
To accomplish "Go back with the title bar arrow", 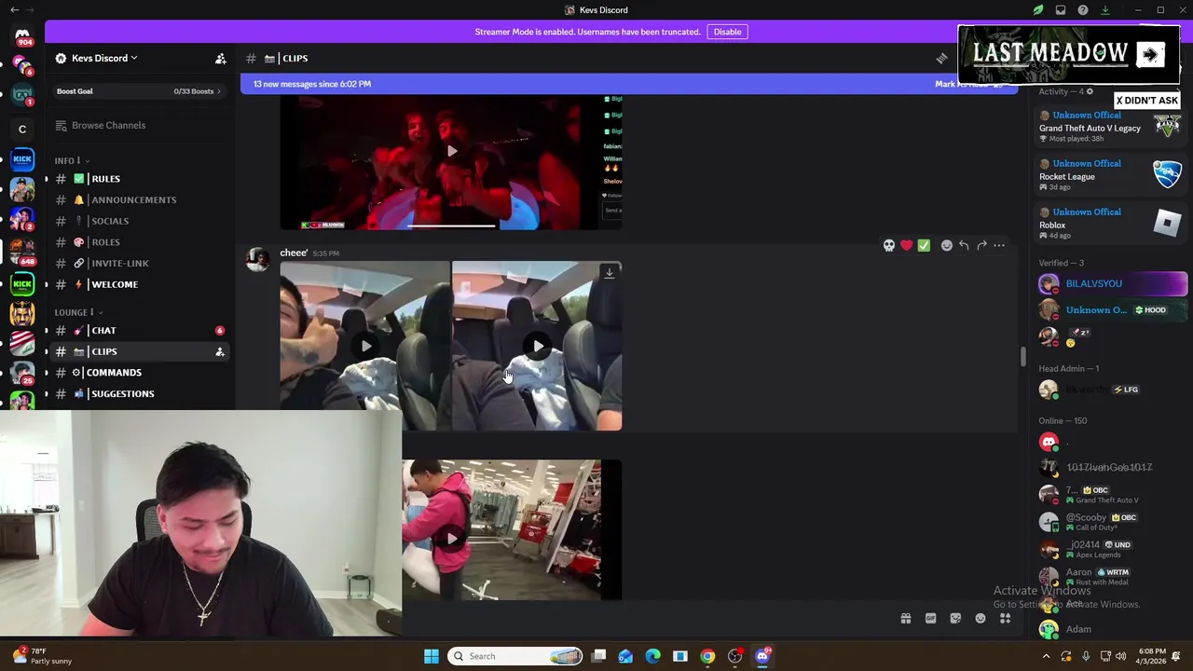I will click(x=14, y=10).
